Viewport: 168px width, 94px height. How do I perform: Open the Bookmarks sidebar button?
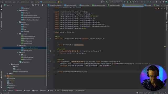coord(1,75)
